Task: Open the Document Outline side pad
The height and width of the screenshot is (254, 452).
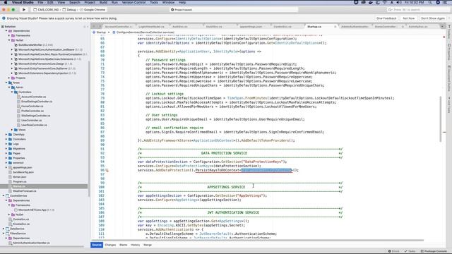Action: [449, 78]
